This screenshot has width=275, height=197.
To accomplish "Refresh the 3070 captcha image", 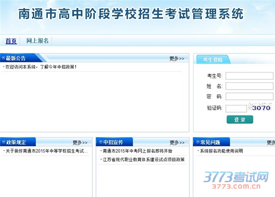I will pyautogui.click(x=260, y=108).
